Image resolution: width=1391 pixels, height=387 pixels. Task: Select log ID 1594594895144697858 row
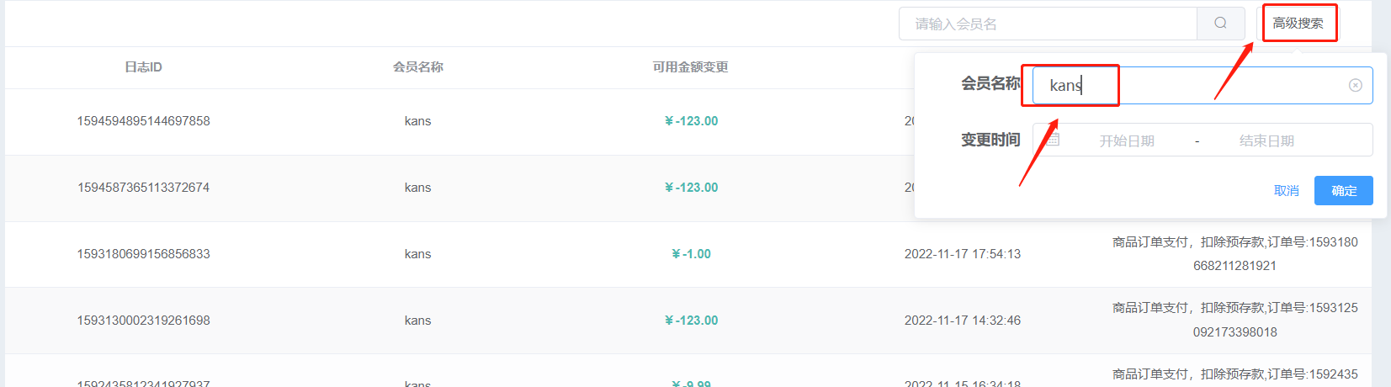pyautogui.click(x=143, y=121)
